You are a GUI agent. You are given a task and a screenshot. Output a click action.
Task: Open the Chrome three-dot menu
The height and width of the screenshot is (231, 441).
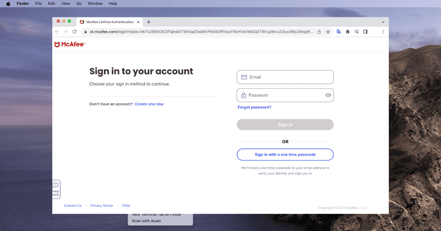(x=383, y=32)
